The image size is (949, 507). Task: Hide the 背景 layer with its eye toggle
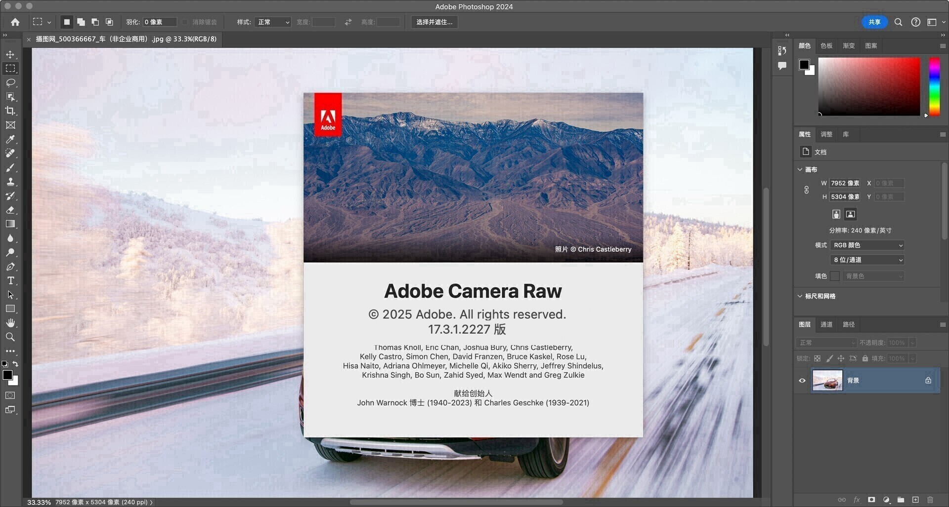802,380
